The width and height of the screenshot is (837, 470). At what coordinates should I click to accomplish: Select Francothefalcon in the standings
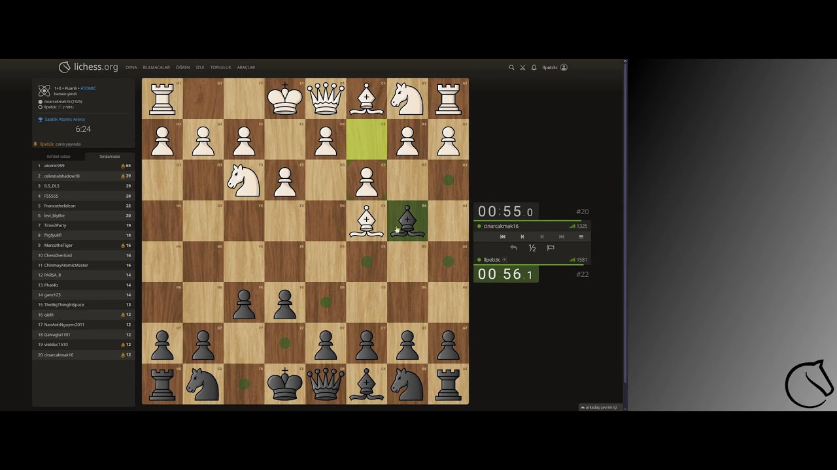83,206
